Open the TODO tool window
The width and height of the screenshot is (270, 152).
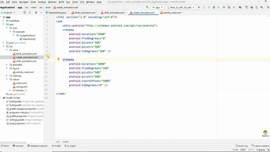coord(5,146)
